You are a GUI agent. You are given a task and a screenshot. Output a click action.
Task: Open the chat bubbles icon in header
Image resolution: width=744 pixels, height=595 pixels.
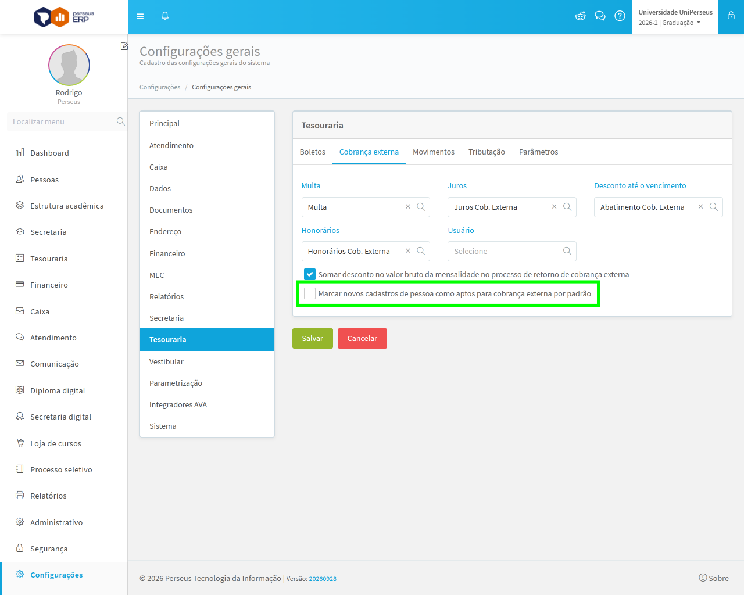point(600,16)
